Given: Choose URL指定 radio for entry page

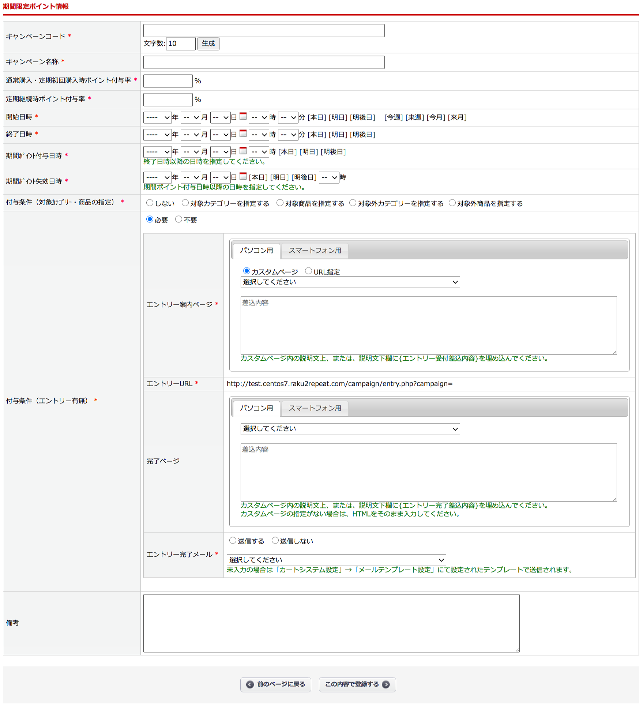Looking at the screenshot, I should pyautogui.click(x=308, y=271).
